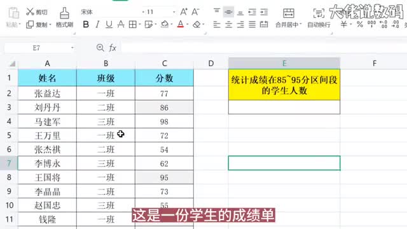The image size is (407, 229).
Task: Expand the font color dropdown arrow
Action: [188, 25]
